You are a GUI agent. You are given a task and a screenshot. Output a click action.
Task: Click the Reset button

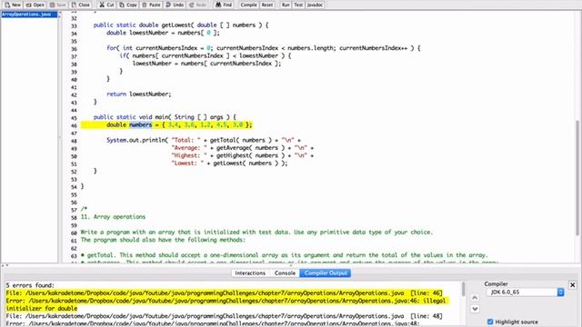tap(266, 5)
